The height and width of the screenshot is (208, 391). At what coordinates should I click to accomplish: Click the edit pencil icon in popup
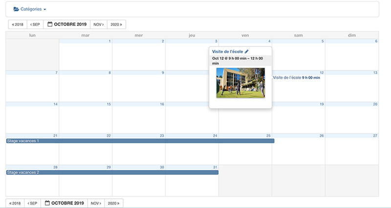click(x=247, y=52)
